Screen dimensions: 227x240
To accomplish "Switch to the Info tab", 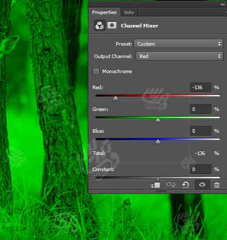I will click(x=129, y=12).
